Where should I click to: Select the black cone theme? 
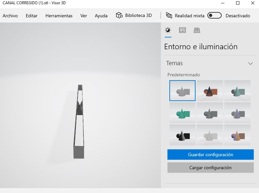coord(182,135)
